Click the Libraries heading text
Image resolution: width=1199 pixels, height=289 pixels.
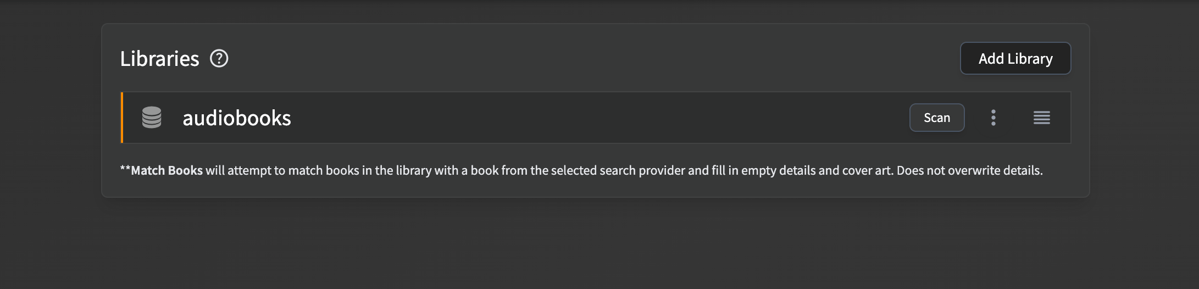coord(159,58)
